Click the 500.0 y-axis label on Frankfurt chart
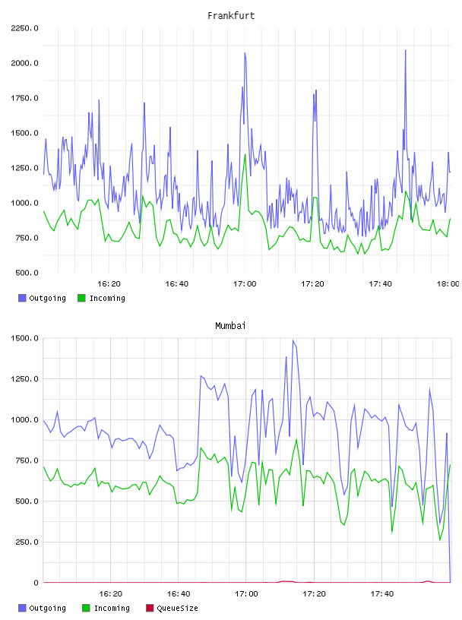The height and width of the screenshot is (620, 462). (27, 273)
